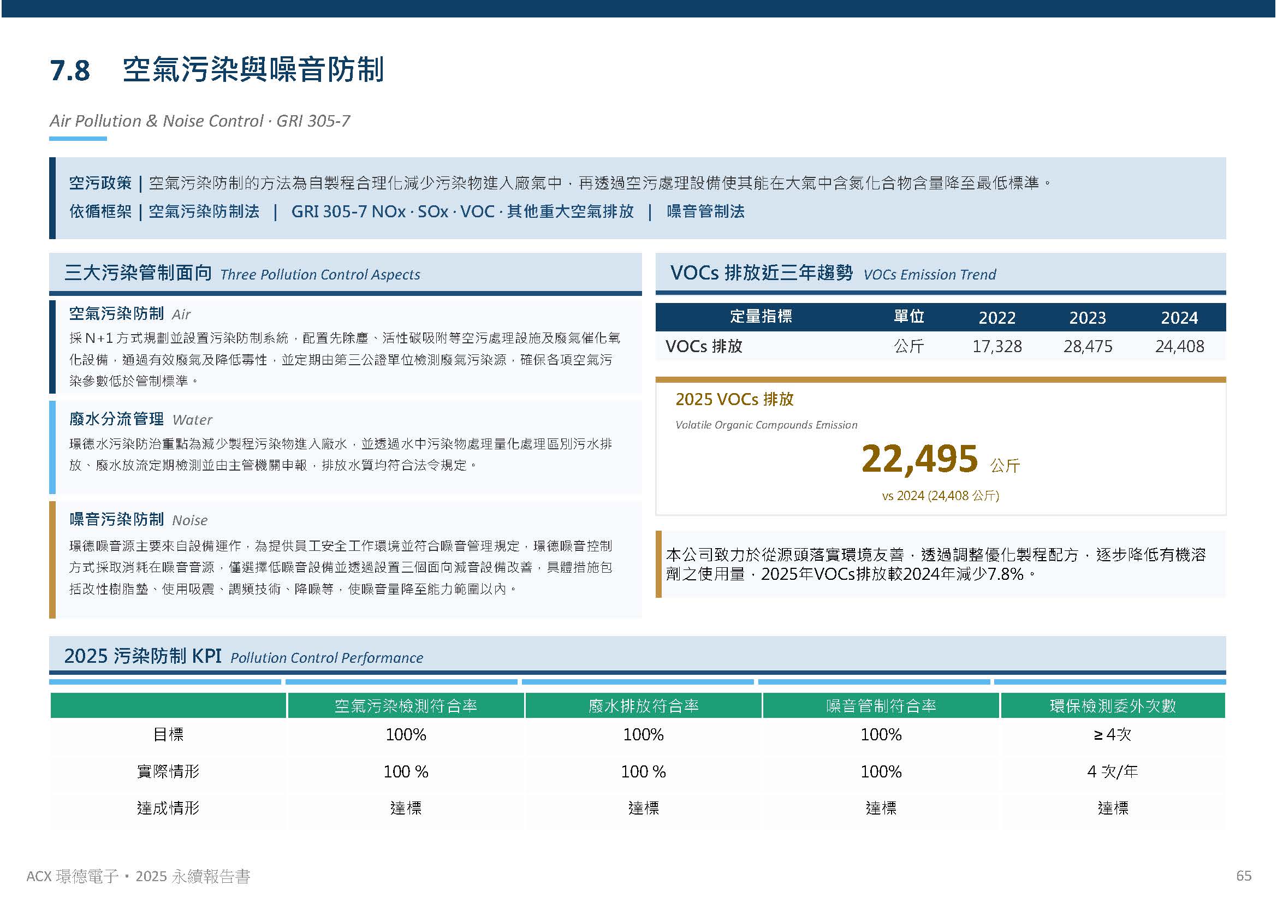
Task: Click the page number 65
Action: click(1244, 876)
